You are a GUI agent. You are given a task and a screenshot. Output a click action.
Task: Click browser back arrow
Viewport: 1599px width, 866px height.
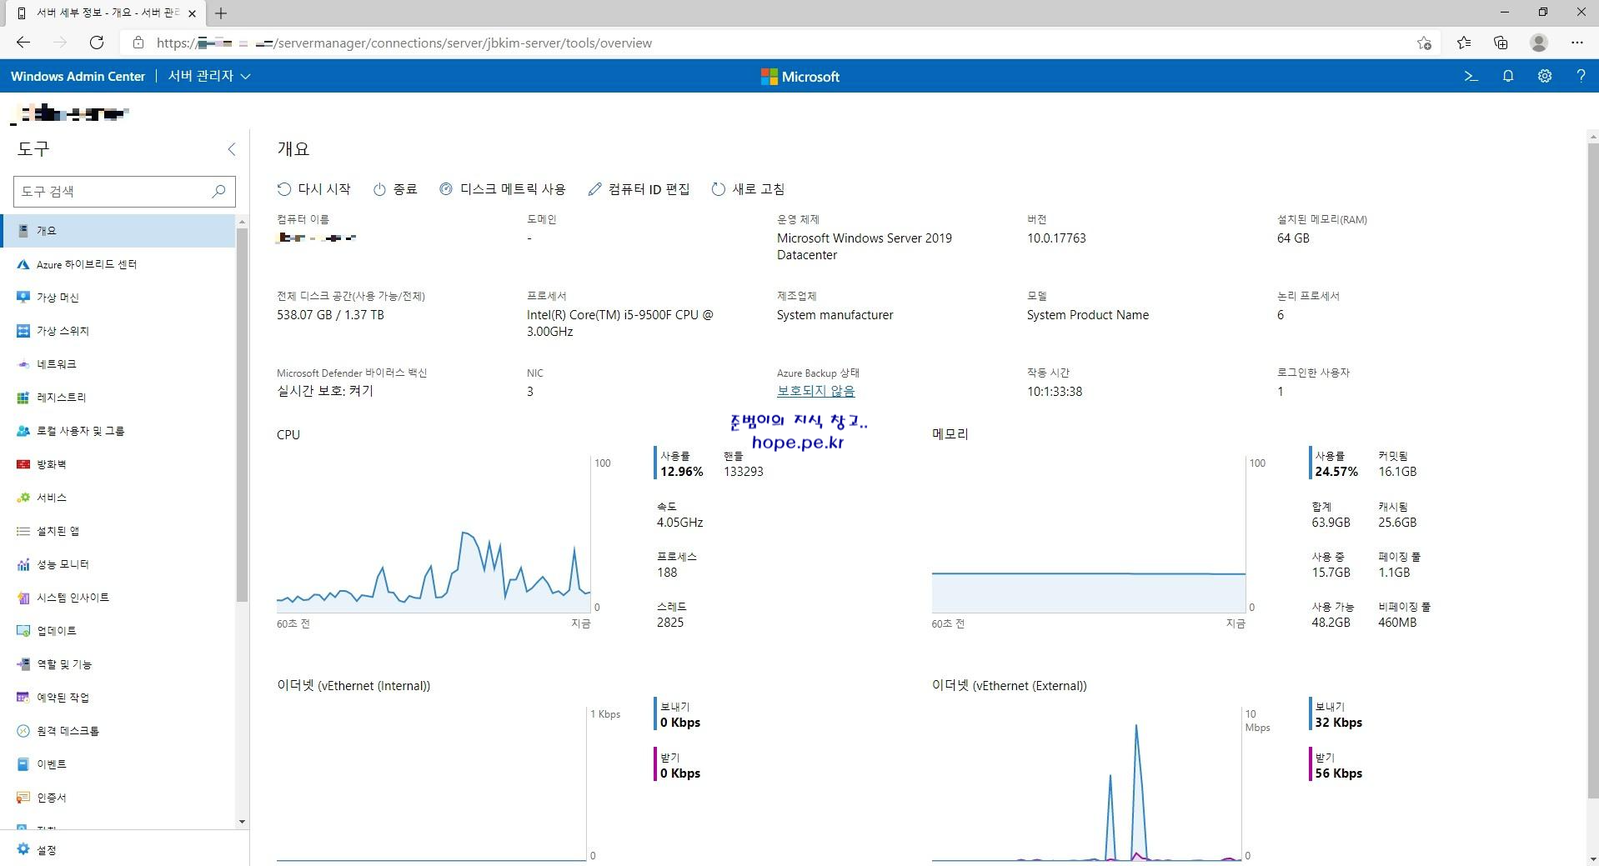point(23,43)
